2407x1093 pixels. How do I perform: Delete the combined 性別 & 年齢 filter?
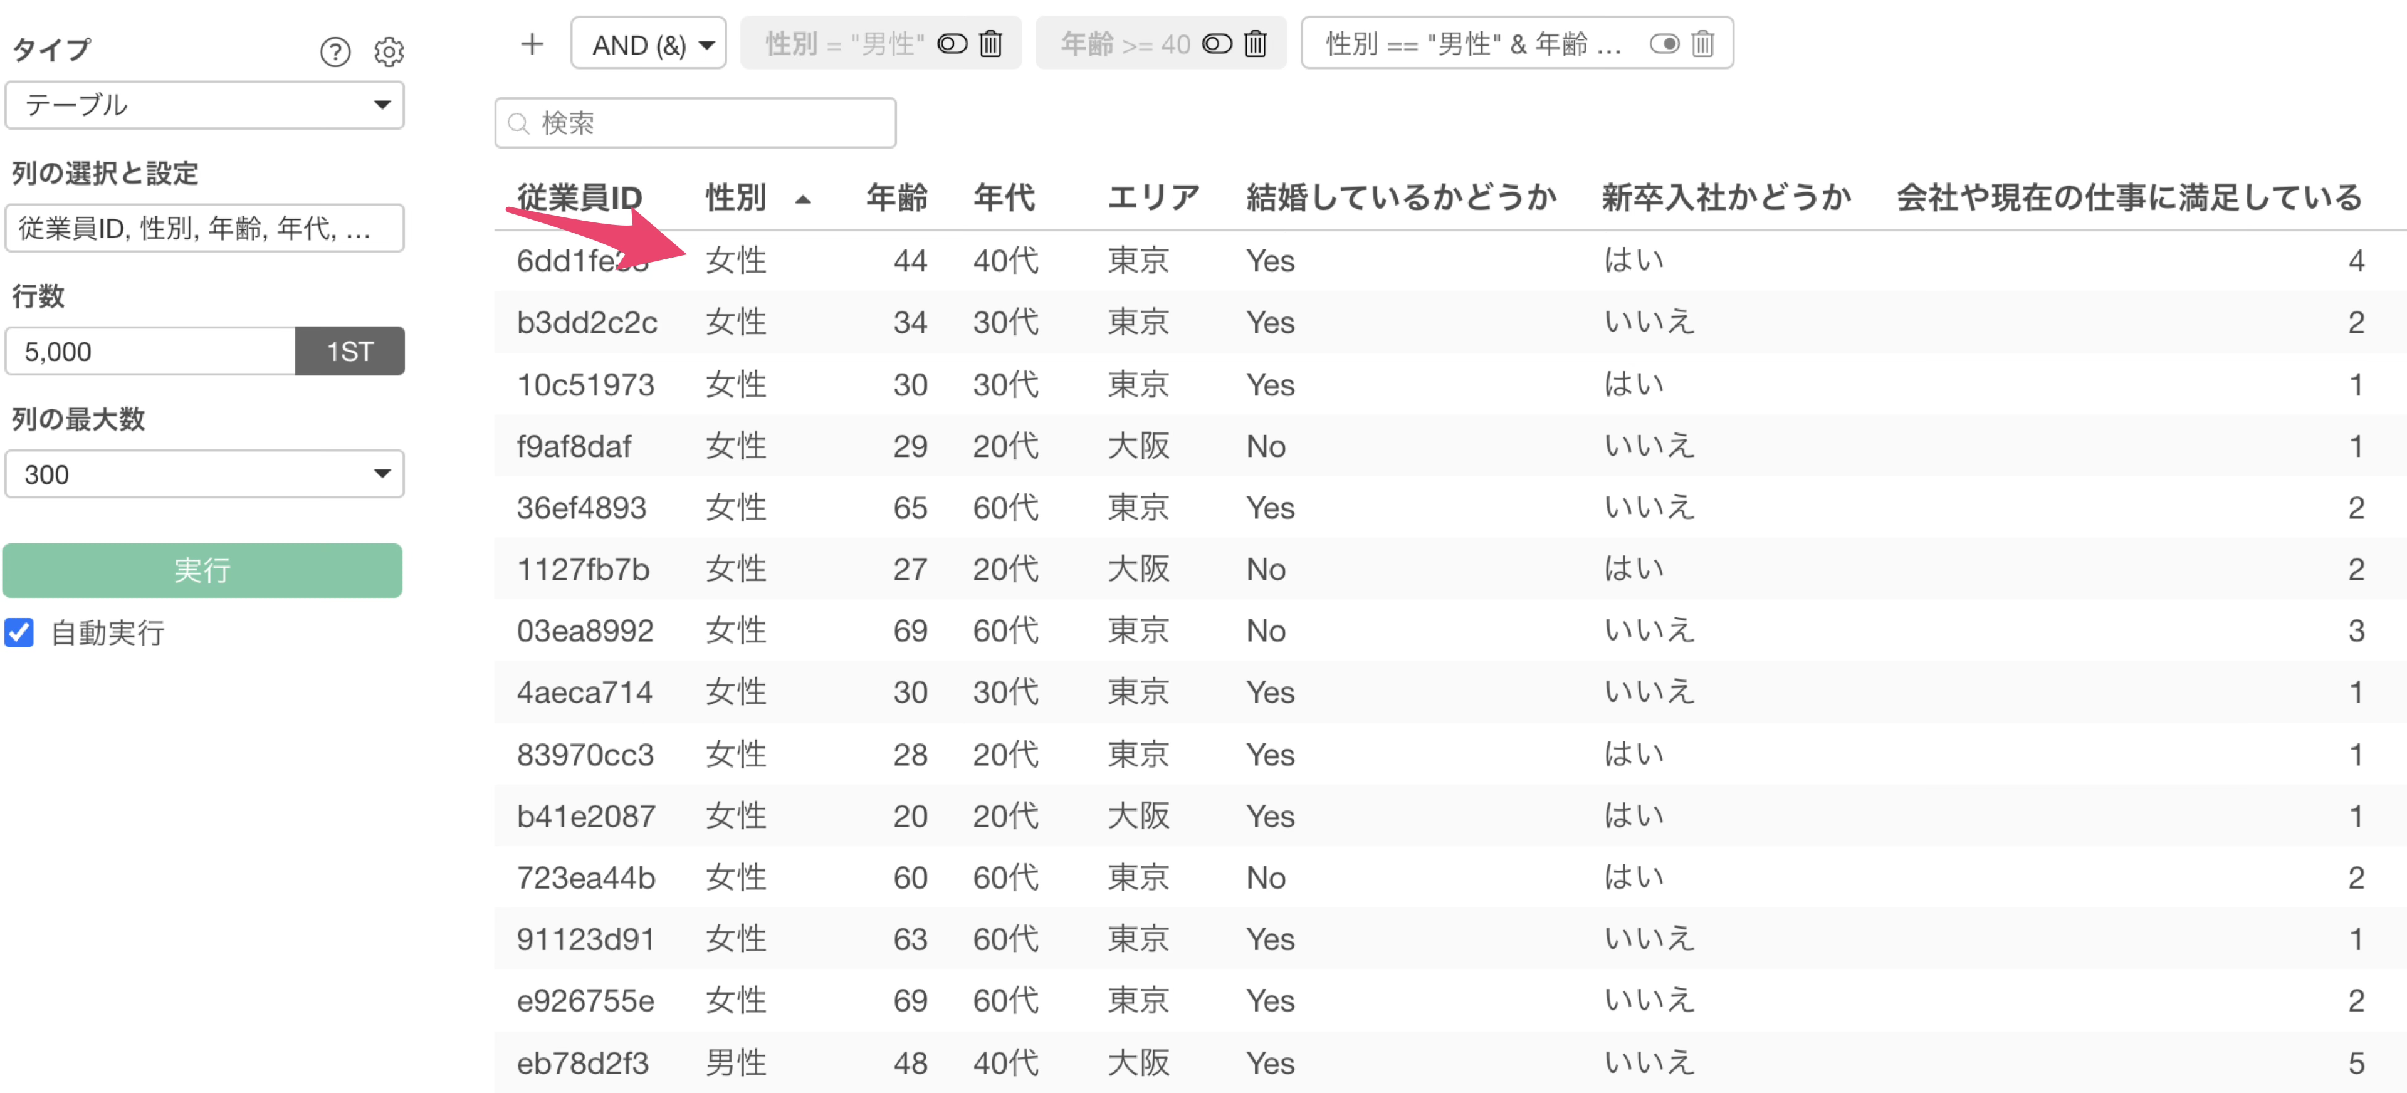[x=1702, y=44]
